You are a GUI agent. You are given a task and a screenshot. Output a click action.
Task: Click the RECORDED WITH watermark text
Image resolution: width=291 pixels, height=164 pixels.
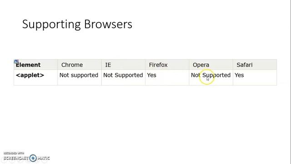coord(14,153)
